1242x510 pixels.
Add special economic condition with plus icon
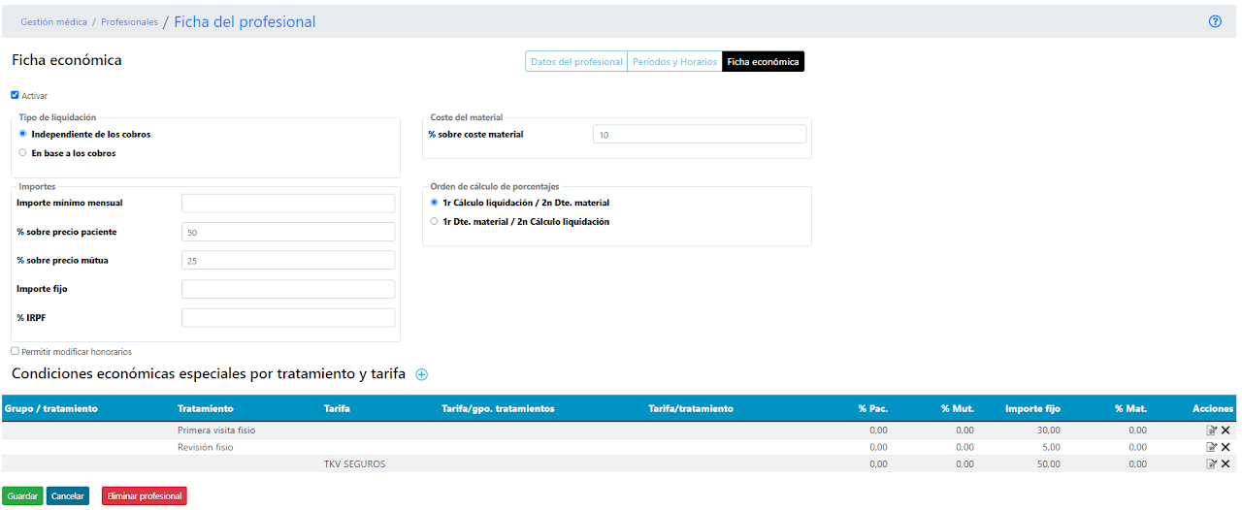tap(421, 374)
